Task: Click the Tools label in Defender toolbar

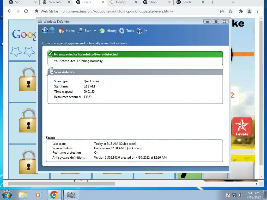Action: click(x=130, y=31)
